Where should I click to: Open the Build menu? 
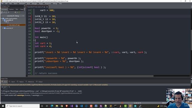(x=28, y=4)
